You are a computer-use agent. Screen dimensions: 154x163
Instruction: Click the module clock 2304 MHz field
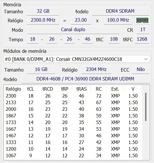[96, 70]
